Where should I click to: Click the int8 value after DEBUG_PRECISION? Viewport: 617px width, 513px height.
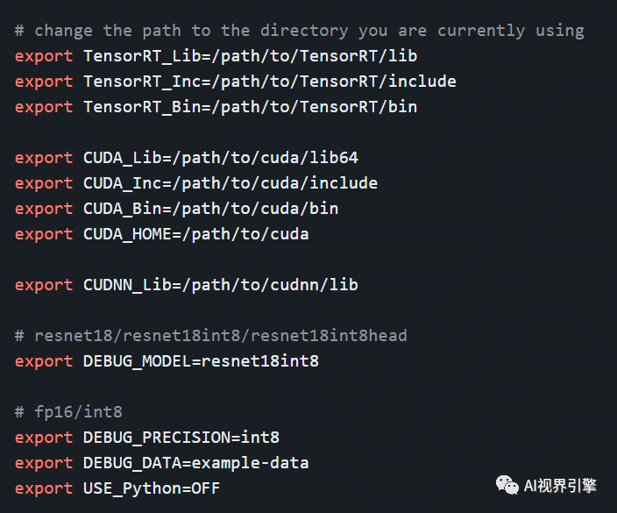click(260, 438)
